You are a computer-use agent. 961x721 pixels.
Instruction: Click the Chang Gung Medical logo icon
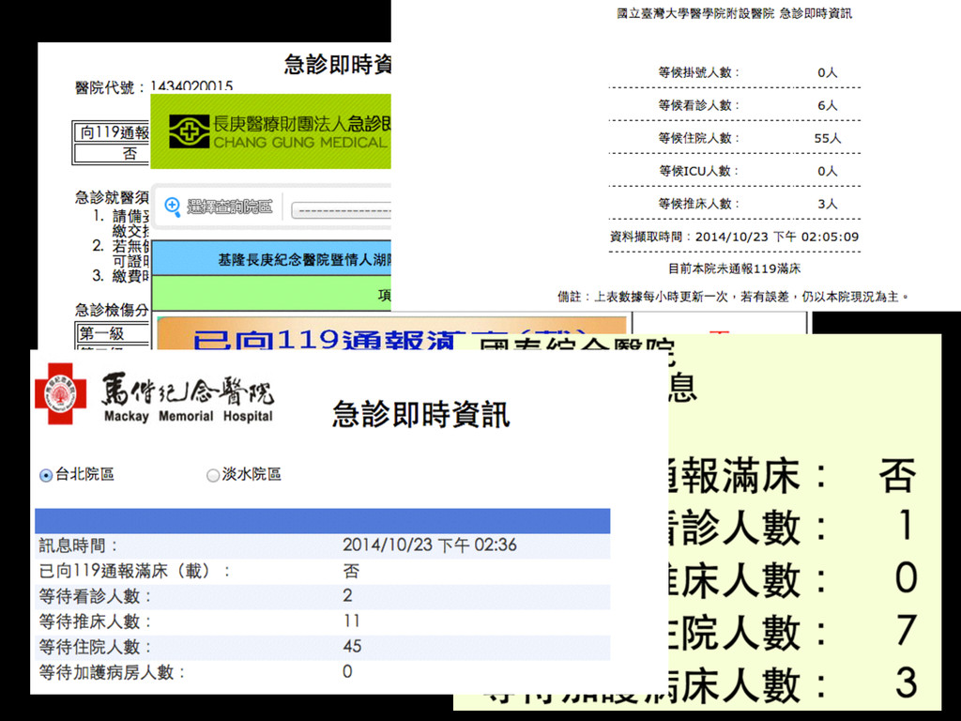(x=189, y=131)
